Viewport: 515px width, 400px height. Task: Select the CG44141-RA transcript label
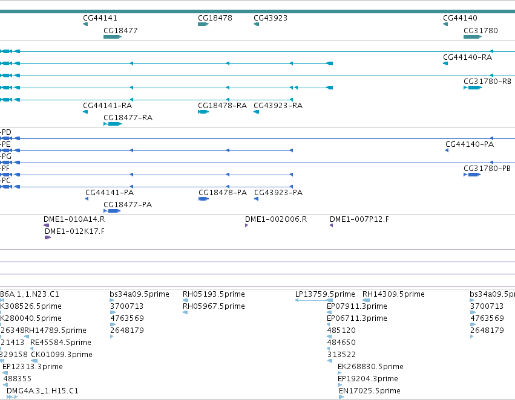pos(107,106)
